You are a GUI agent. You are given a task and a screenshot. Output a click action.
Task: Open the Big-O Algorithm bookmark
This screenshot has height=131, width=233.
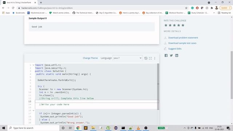106,13
